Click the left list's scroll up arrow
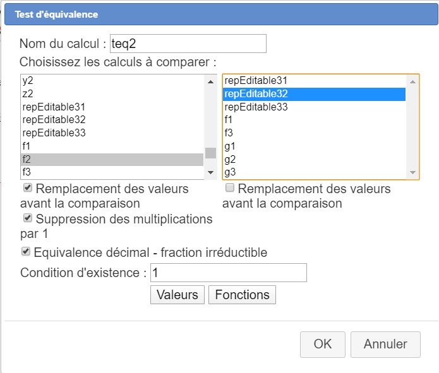Screen dimensions: 439x373 [211, 81]
